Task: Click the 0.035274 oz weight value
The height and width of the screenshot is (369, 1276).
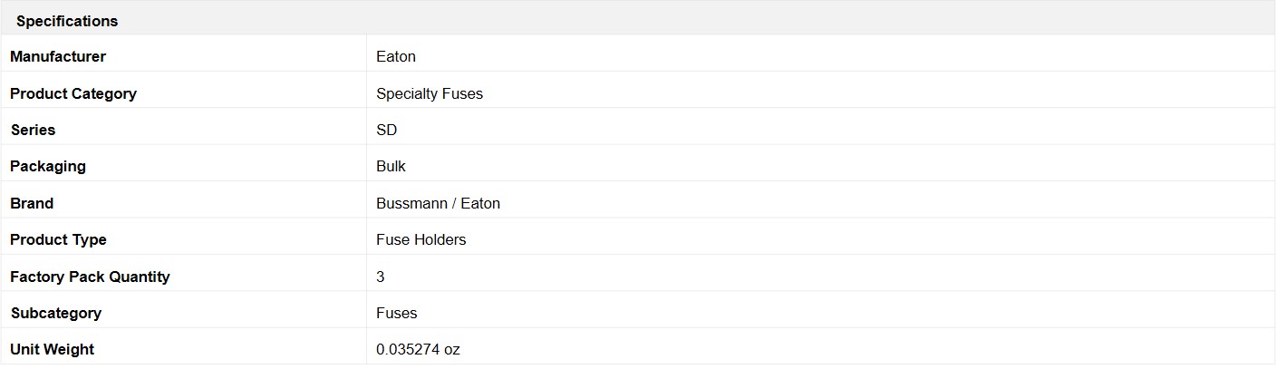Action: (x=419, y=349)
